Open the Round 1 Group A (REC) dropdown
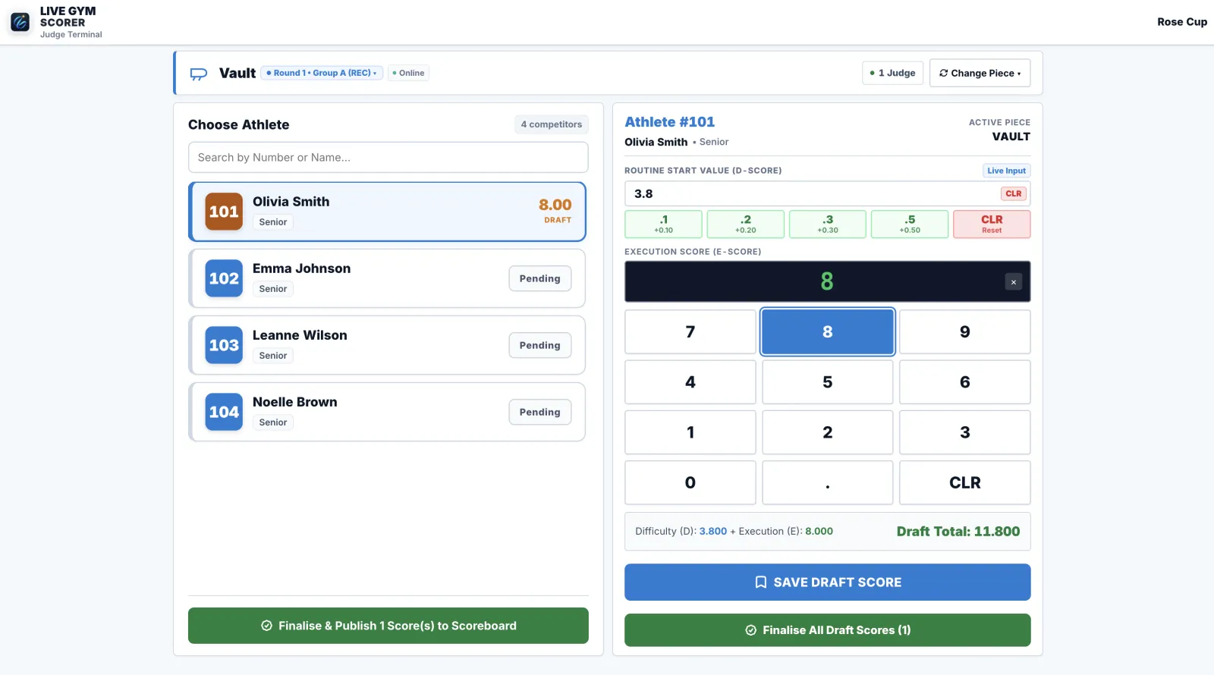 click(322, 73)
